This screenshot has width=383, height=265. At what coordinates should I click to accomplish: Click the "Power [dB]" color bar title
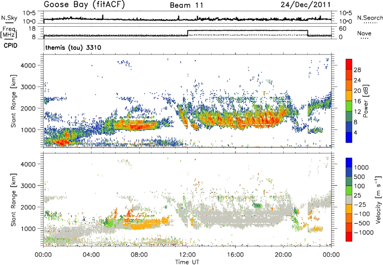[365, 101]
